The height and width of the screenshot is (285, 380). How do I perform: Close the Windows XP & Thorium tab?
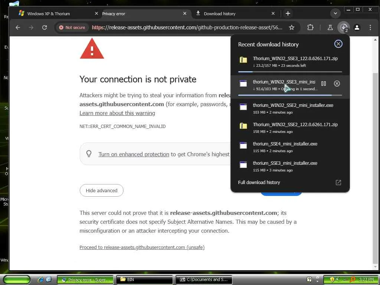tap(96, 14)
